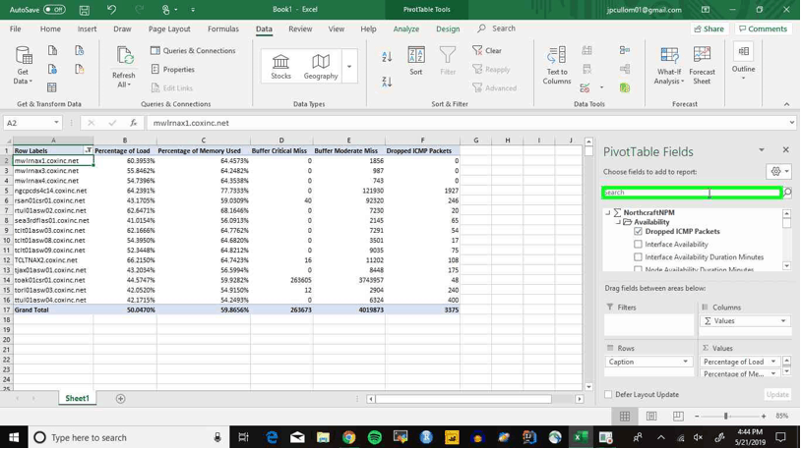Screen dimensions: 802x449
Task: Switch to Normal view in the status bar
Action: [x=625, y=417]
